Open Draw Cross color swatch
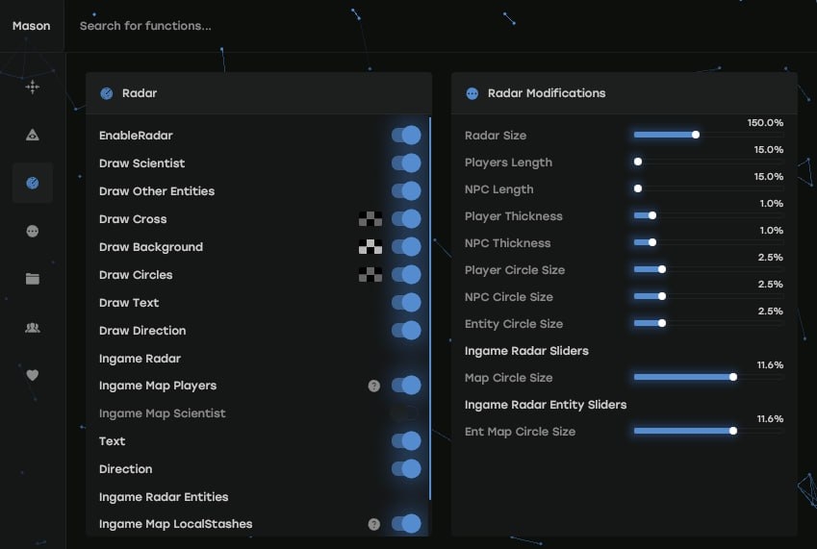Viewport: 817px width, 549px height. tap(370, 219)
